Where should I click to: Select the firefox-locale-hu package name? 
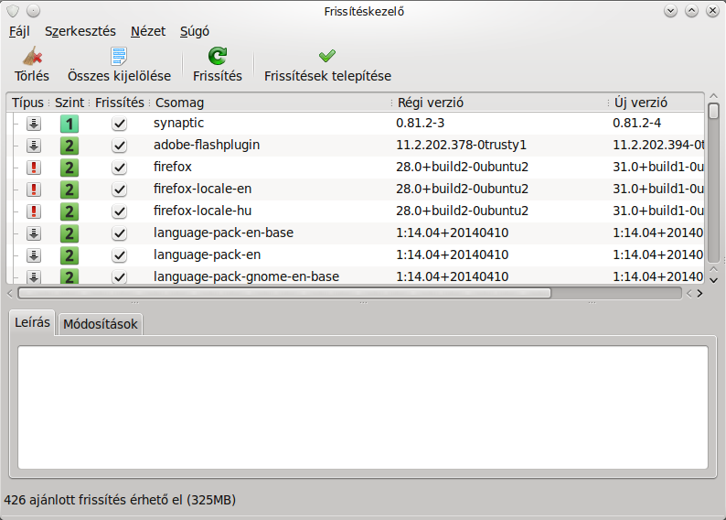click(202, 211)
